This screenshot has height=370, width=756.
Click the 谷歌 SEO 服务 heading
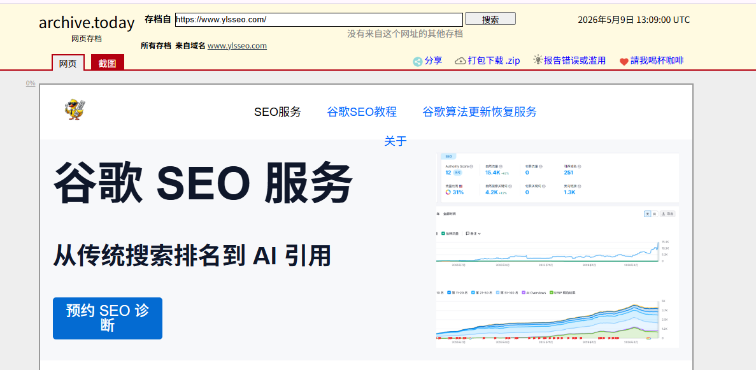pyautogui.click(x=203, y=184)
